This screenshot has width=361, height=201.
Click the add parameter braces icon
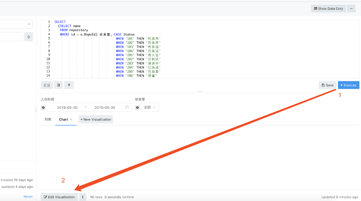tap(47, 85)
